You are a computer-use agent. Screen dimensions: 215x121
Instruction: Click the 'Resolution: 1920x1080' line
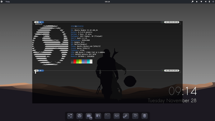[x=80, y=40]
